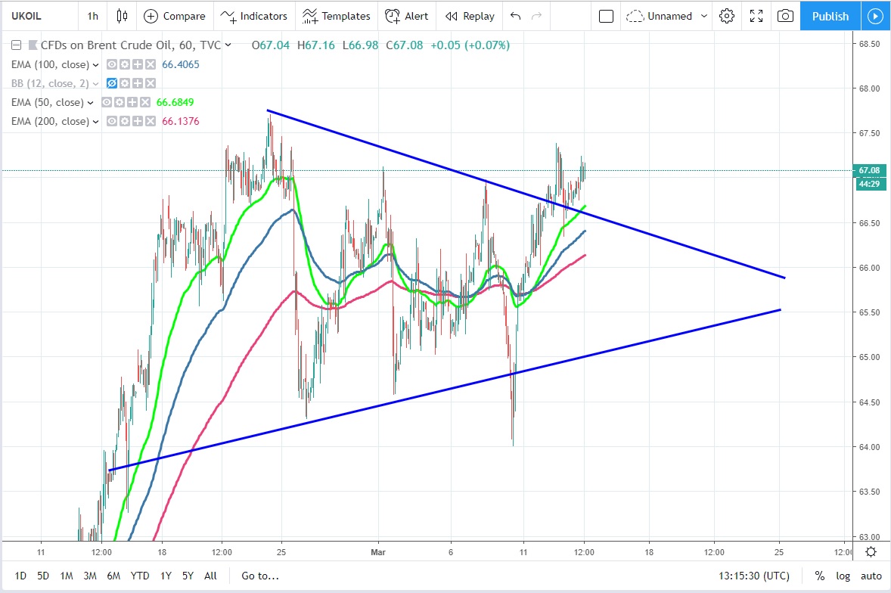The height and width of the screenshot is (593, 891).
Task: Set the range to 6M
Action: [x=113, y=576]
